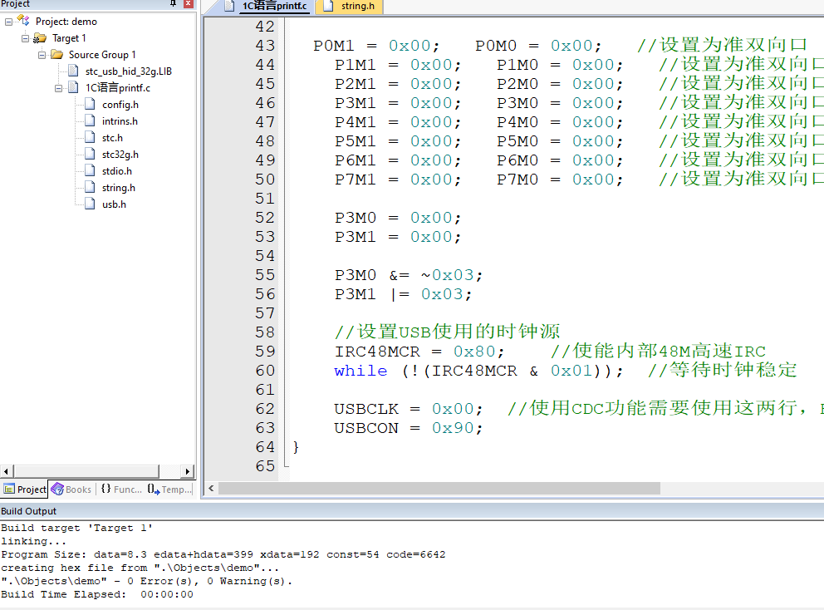
Task: Click the usb.h file icon
Action: click(x=90, y=204)
